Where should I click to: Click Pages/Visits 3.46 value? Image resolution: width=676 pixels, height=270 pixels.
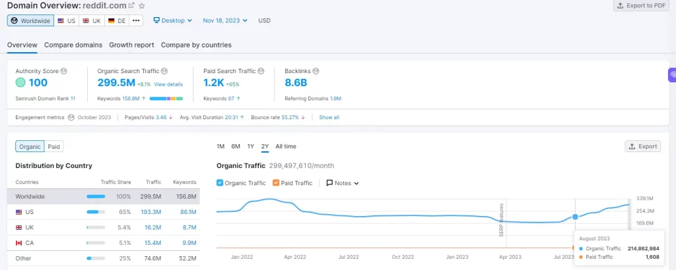click(x=161, y=117)
